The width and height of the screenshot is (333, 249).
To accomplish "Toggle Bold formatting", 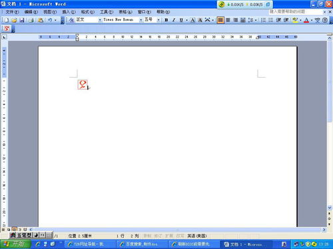I will point(166,20).
